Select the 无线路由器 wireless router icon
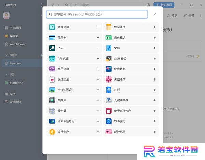This screenshot has height=160, width=205. click(x=109, y=100)
